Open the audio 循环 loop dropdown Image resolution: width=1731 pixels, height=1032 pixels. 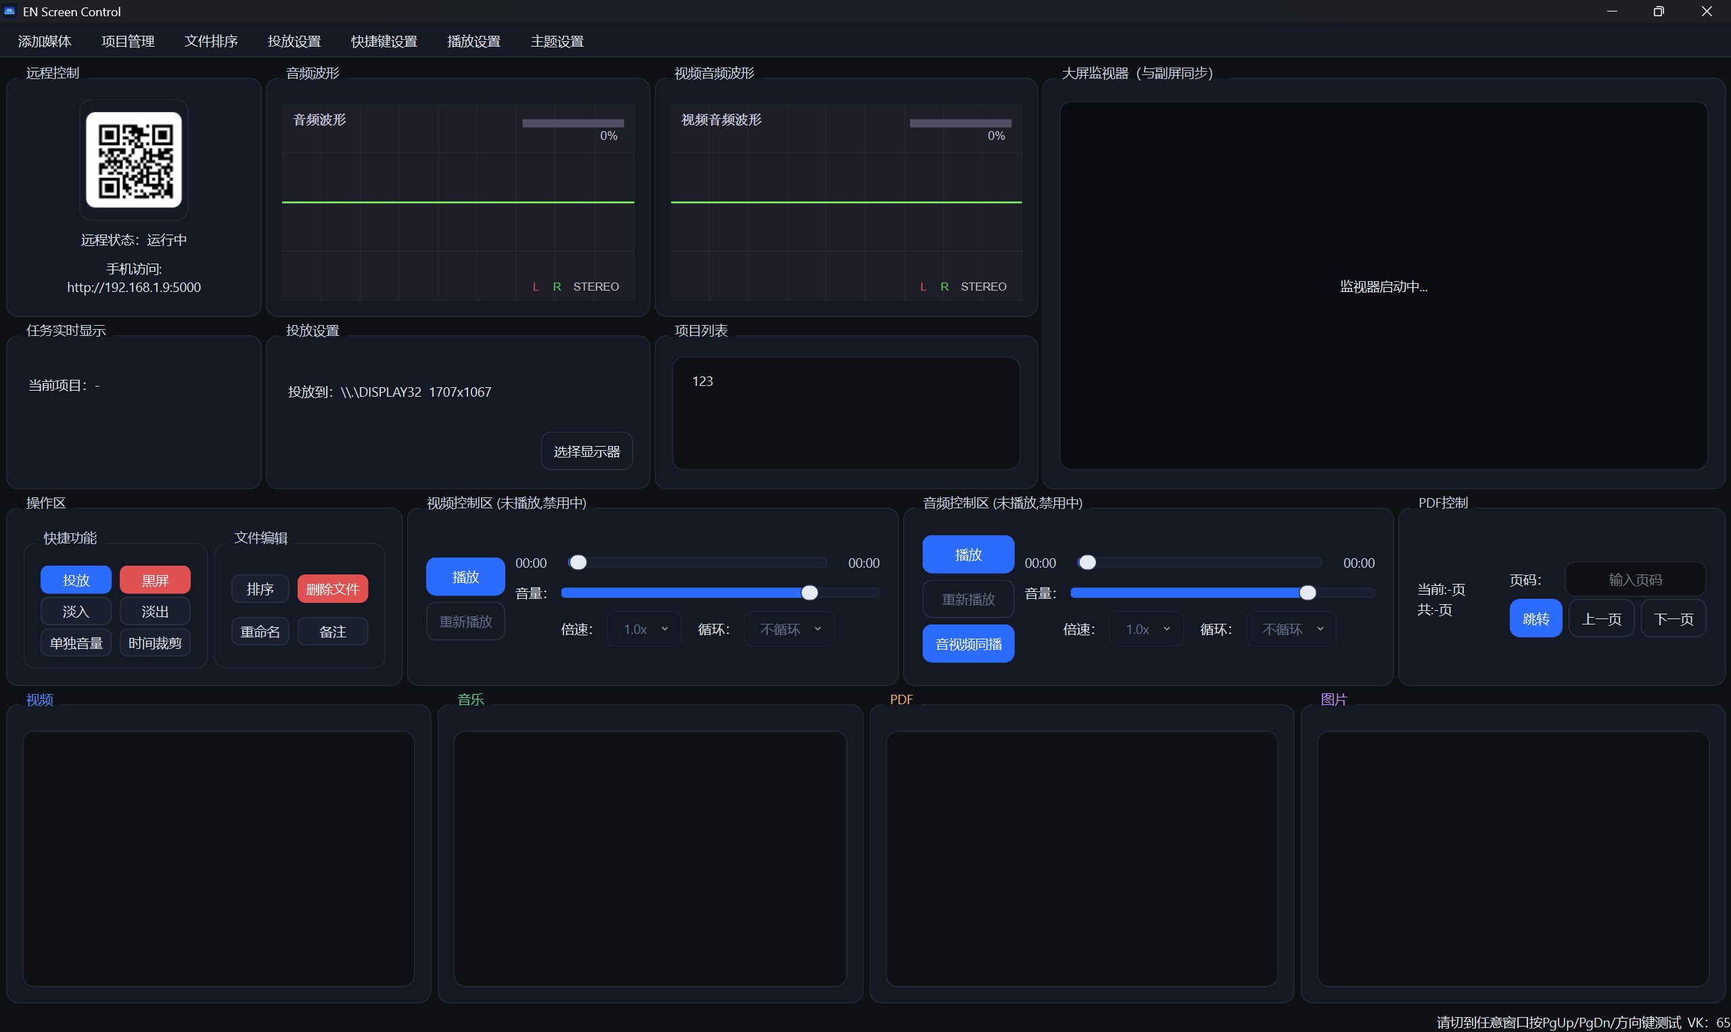point(1291,629)
